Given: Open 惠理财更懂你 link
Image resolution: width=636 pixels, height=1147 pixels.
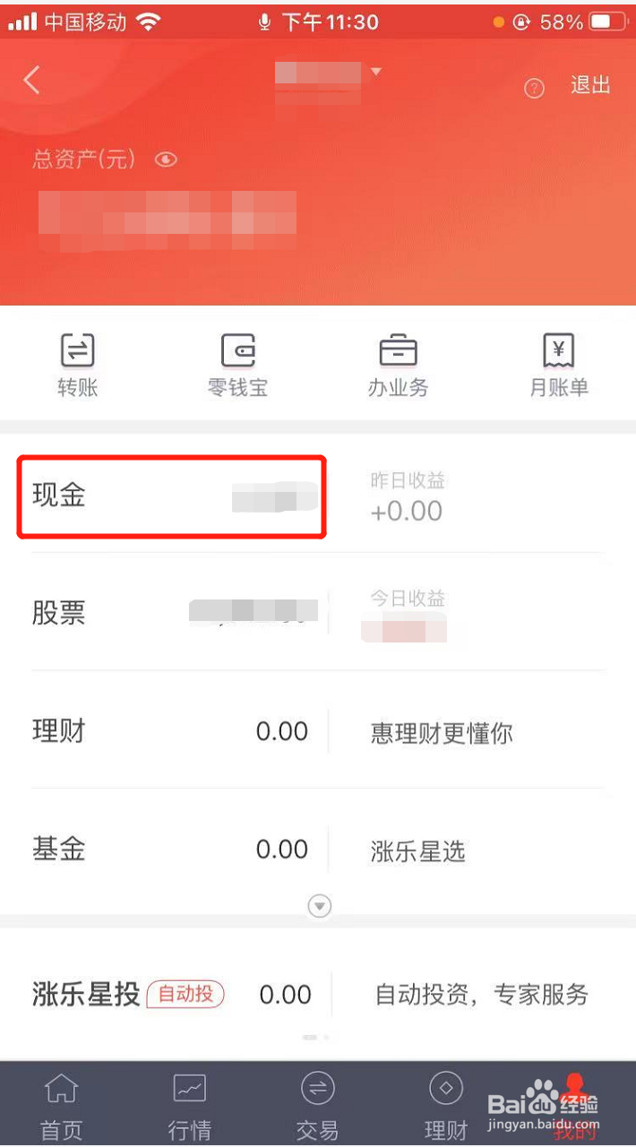Looking at the screenshot, I should click(x=442, y=733).
